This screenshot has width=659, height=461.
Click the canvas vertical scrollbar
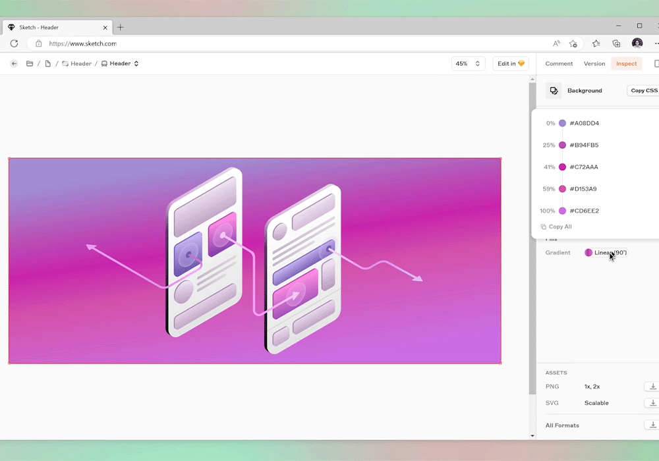tap(532, 238)
